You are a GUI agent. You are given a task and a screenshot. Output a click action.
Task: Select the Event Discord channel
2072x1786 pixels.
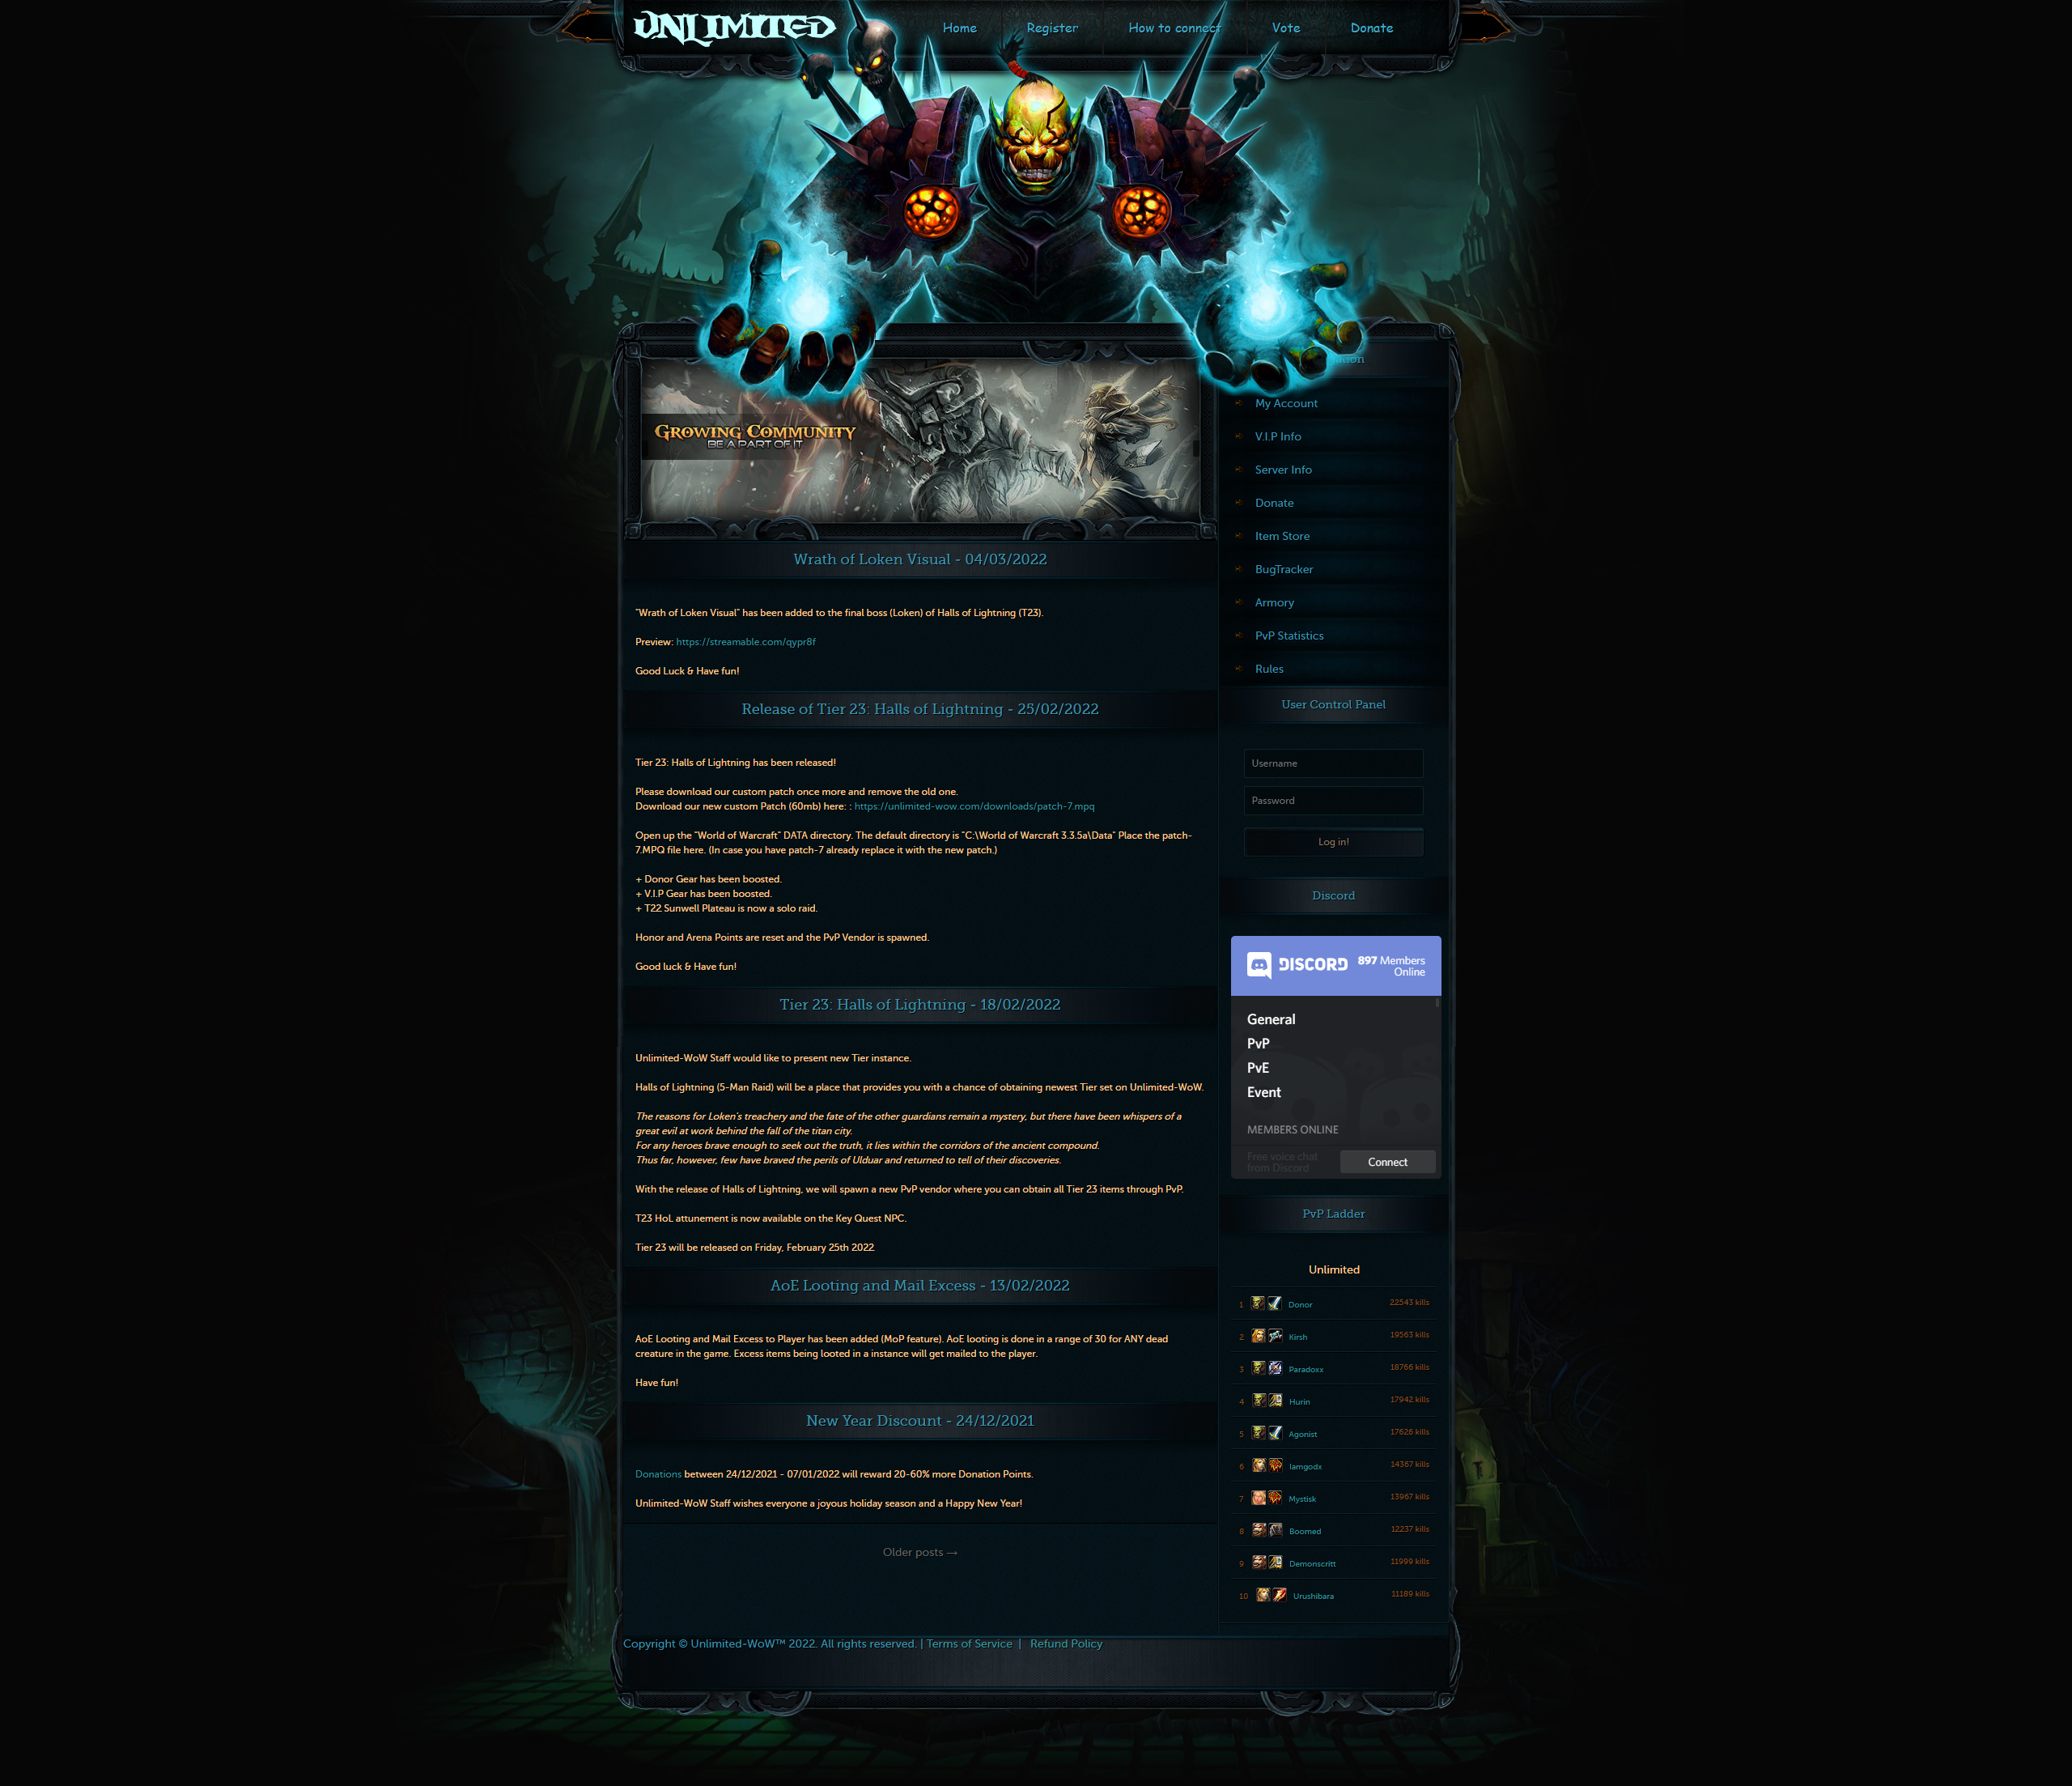1264,1093
